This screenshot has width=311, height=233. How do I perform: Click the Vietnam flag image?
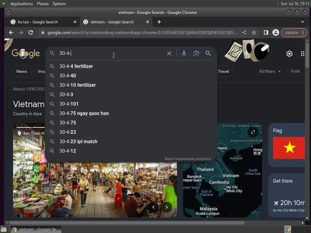pyautogui.click(x=289, y=148)
